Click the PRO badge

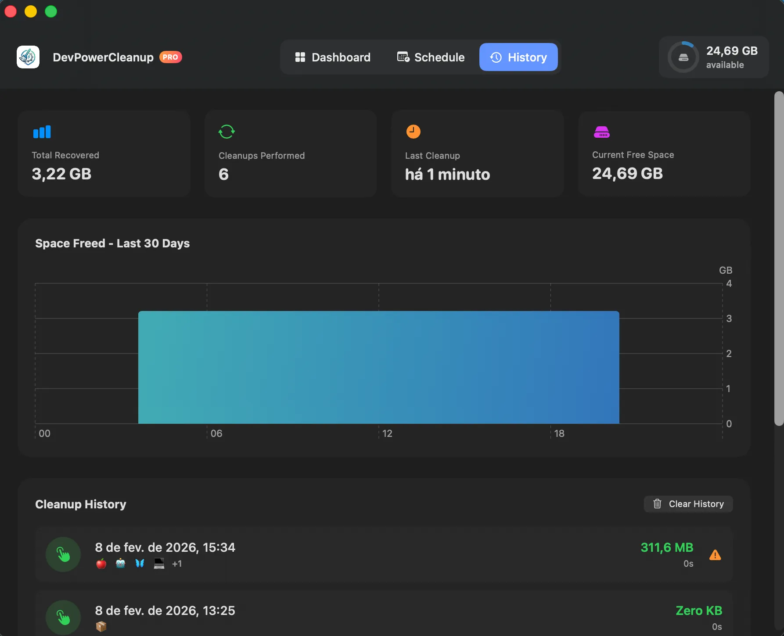[x=170, y=57]
